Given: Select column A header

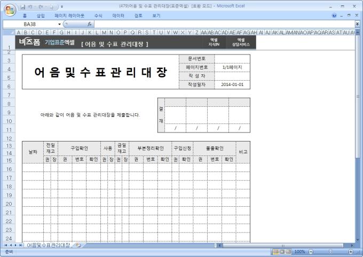Looking at the screenshot, I should 19,32.
